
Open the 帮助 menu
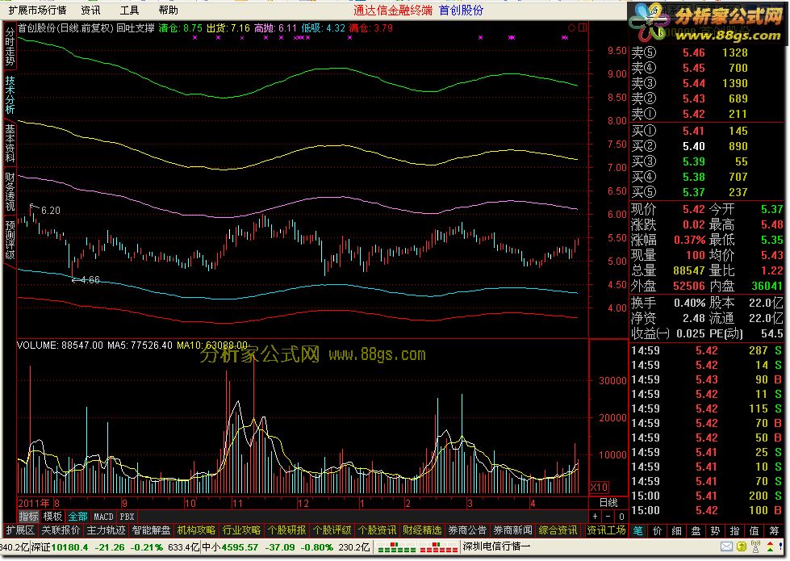[169, 10]
